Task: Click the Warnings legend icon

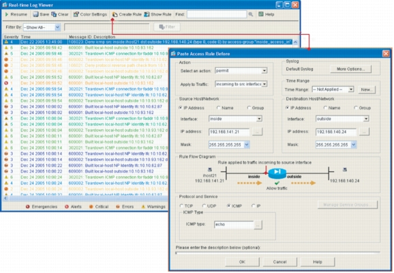Action: click(143, 207)
